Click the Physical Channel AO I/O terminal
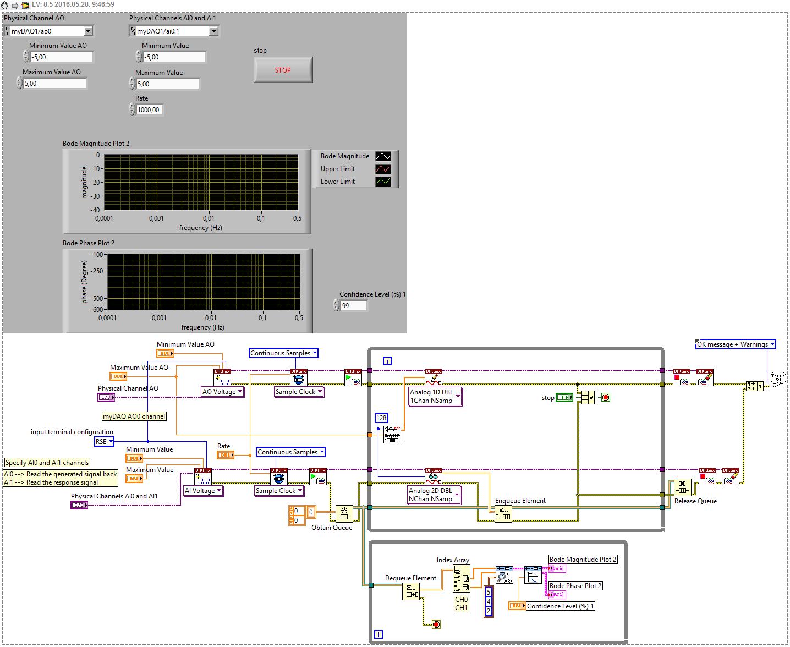 (x=106, y=397)
